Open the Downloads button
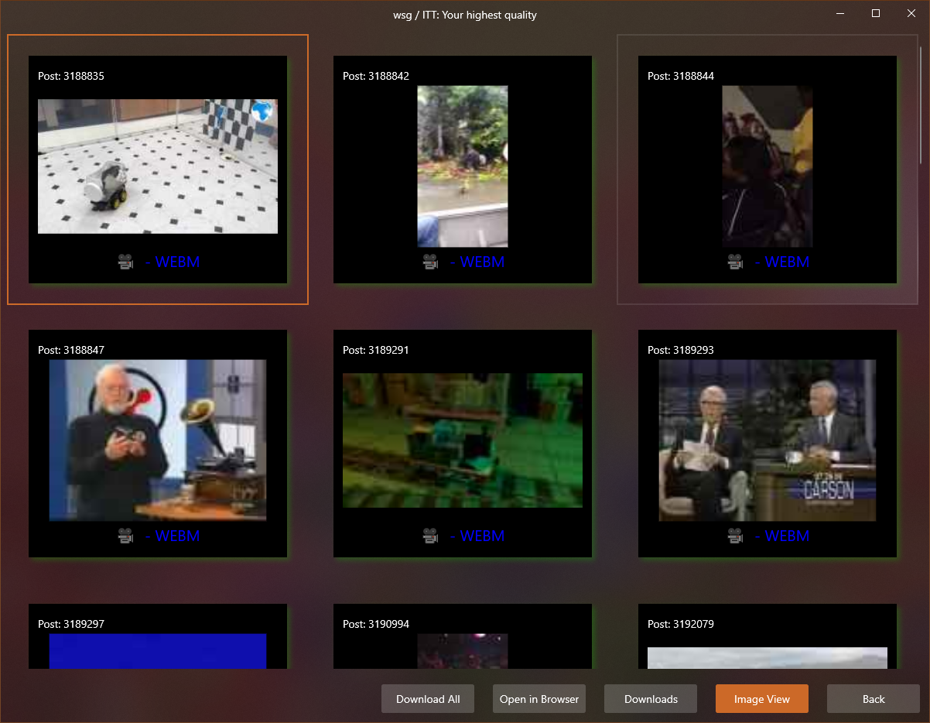 coord(651,699)
